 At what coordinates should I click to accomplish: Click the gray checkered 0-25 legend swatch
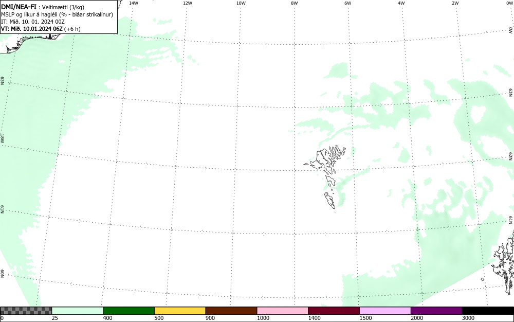pyautogui.click(x=26, y=311)
